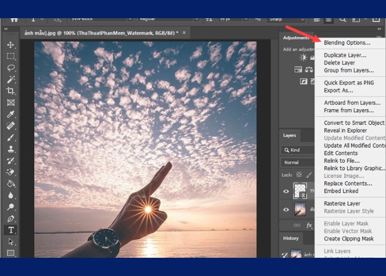The width and height of the screenshot is (386, 276).
Task: Choose Convert to Smart Object
Action: [x=354, y=123]
